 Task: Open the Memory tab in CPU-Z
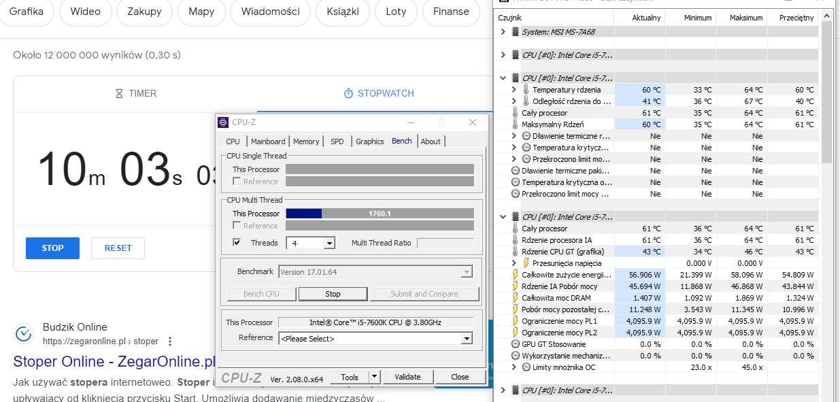[x=306, y=141]
